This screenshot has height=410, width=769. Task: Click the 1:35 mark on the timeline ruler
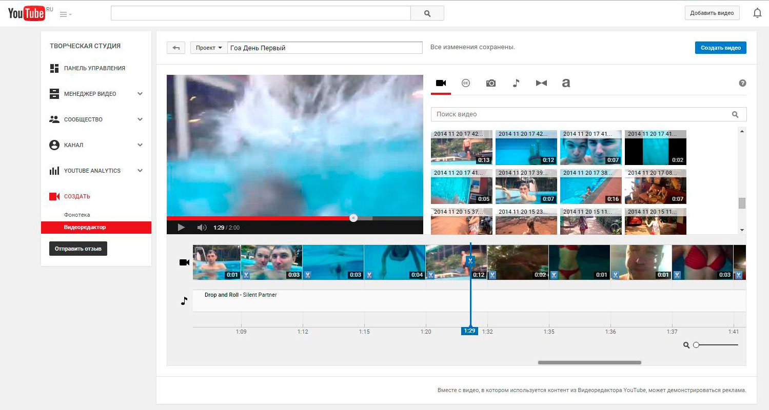pyautogui.click(x=549, y=332)
